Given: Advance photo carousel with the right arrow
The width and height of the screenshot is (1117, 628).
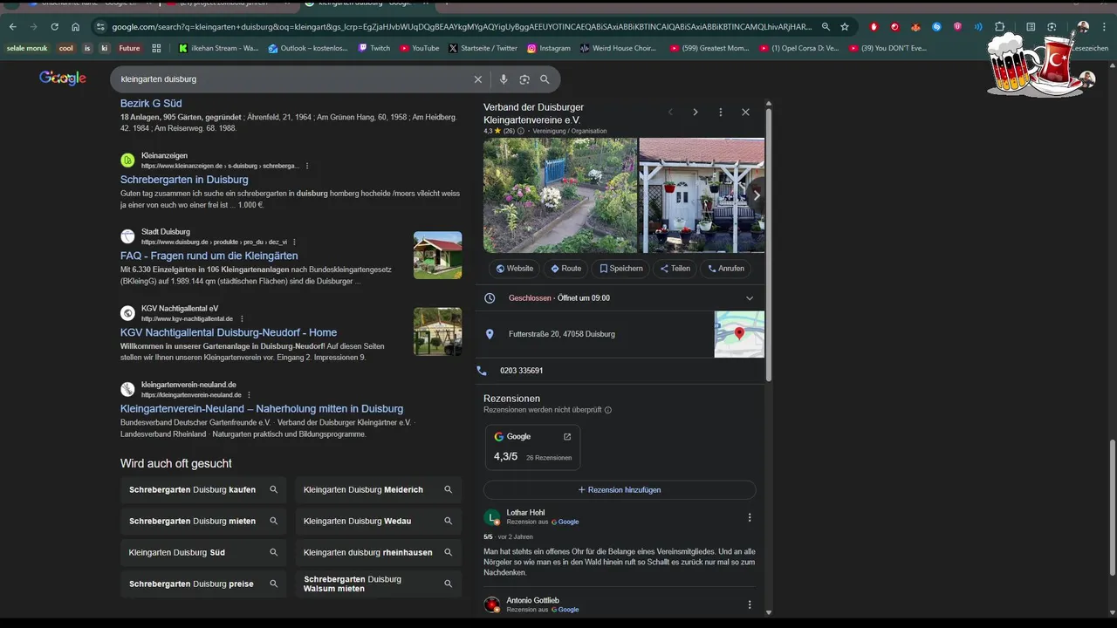Looking at the screenshot, I should click(756, 195).
